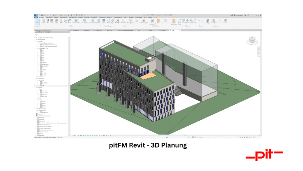Image resolution: width=303 pixels, height=171 pixels.
Task: Select the Fassadenraster tool
Action: 92,21
